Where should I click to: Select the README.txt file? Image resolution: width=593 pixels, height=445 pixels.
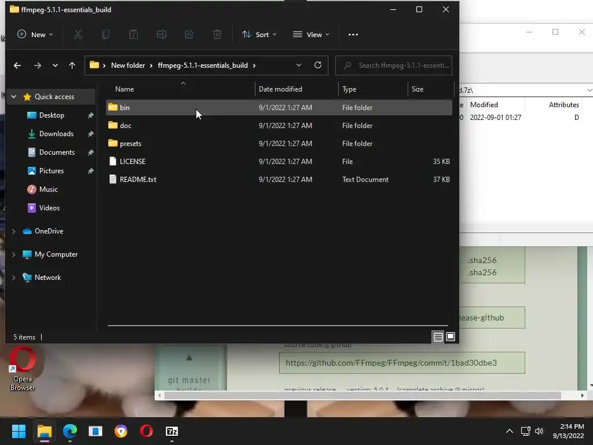279,180
